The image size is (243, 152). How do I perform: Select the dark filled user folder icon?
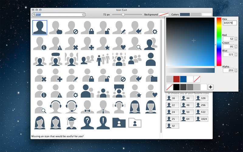coord(119,123)
